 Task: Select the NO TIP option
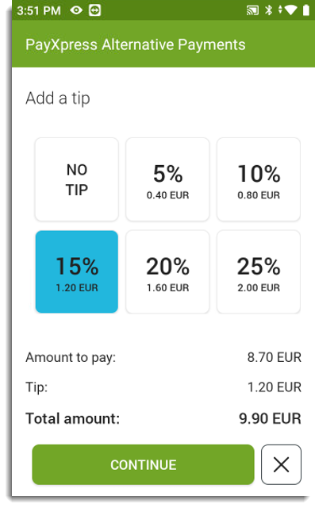click(x=77, y=179)
